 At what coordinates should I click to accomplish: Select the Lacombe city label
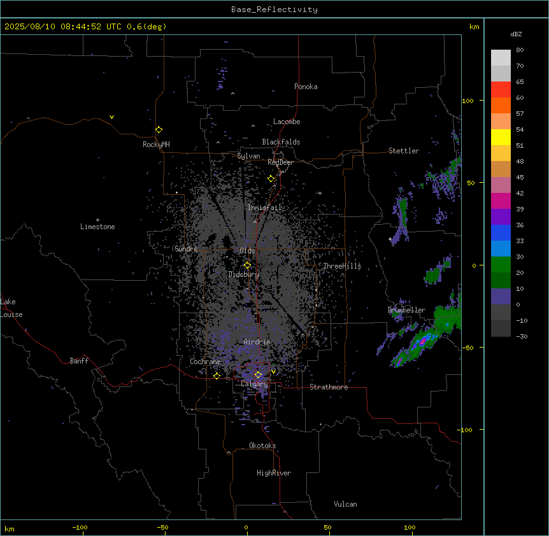point(287,122)
